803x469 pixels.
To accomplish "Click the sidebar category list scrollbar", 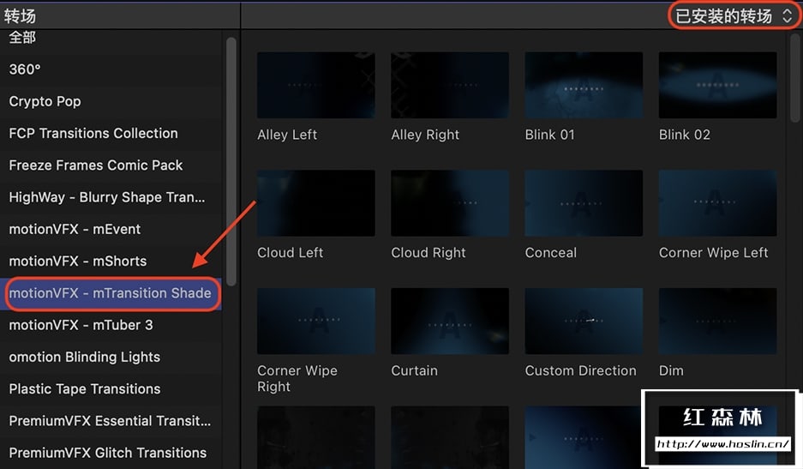I will (231, 161).
